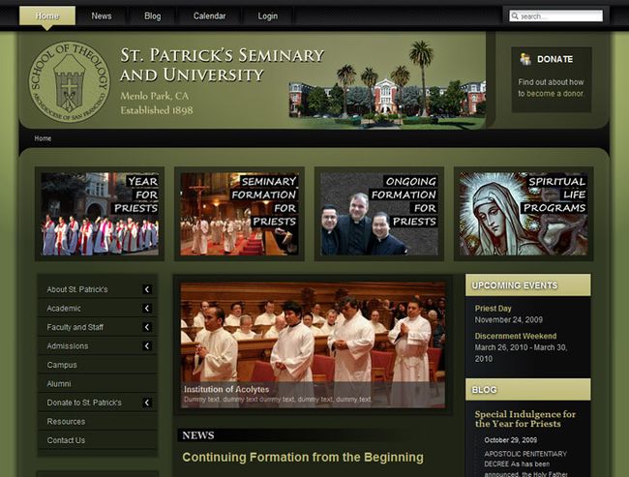The width and height of the screenshot is (629, 477).
Task: Click the donate people icon
Action: (x=525, y=59)
